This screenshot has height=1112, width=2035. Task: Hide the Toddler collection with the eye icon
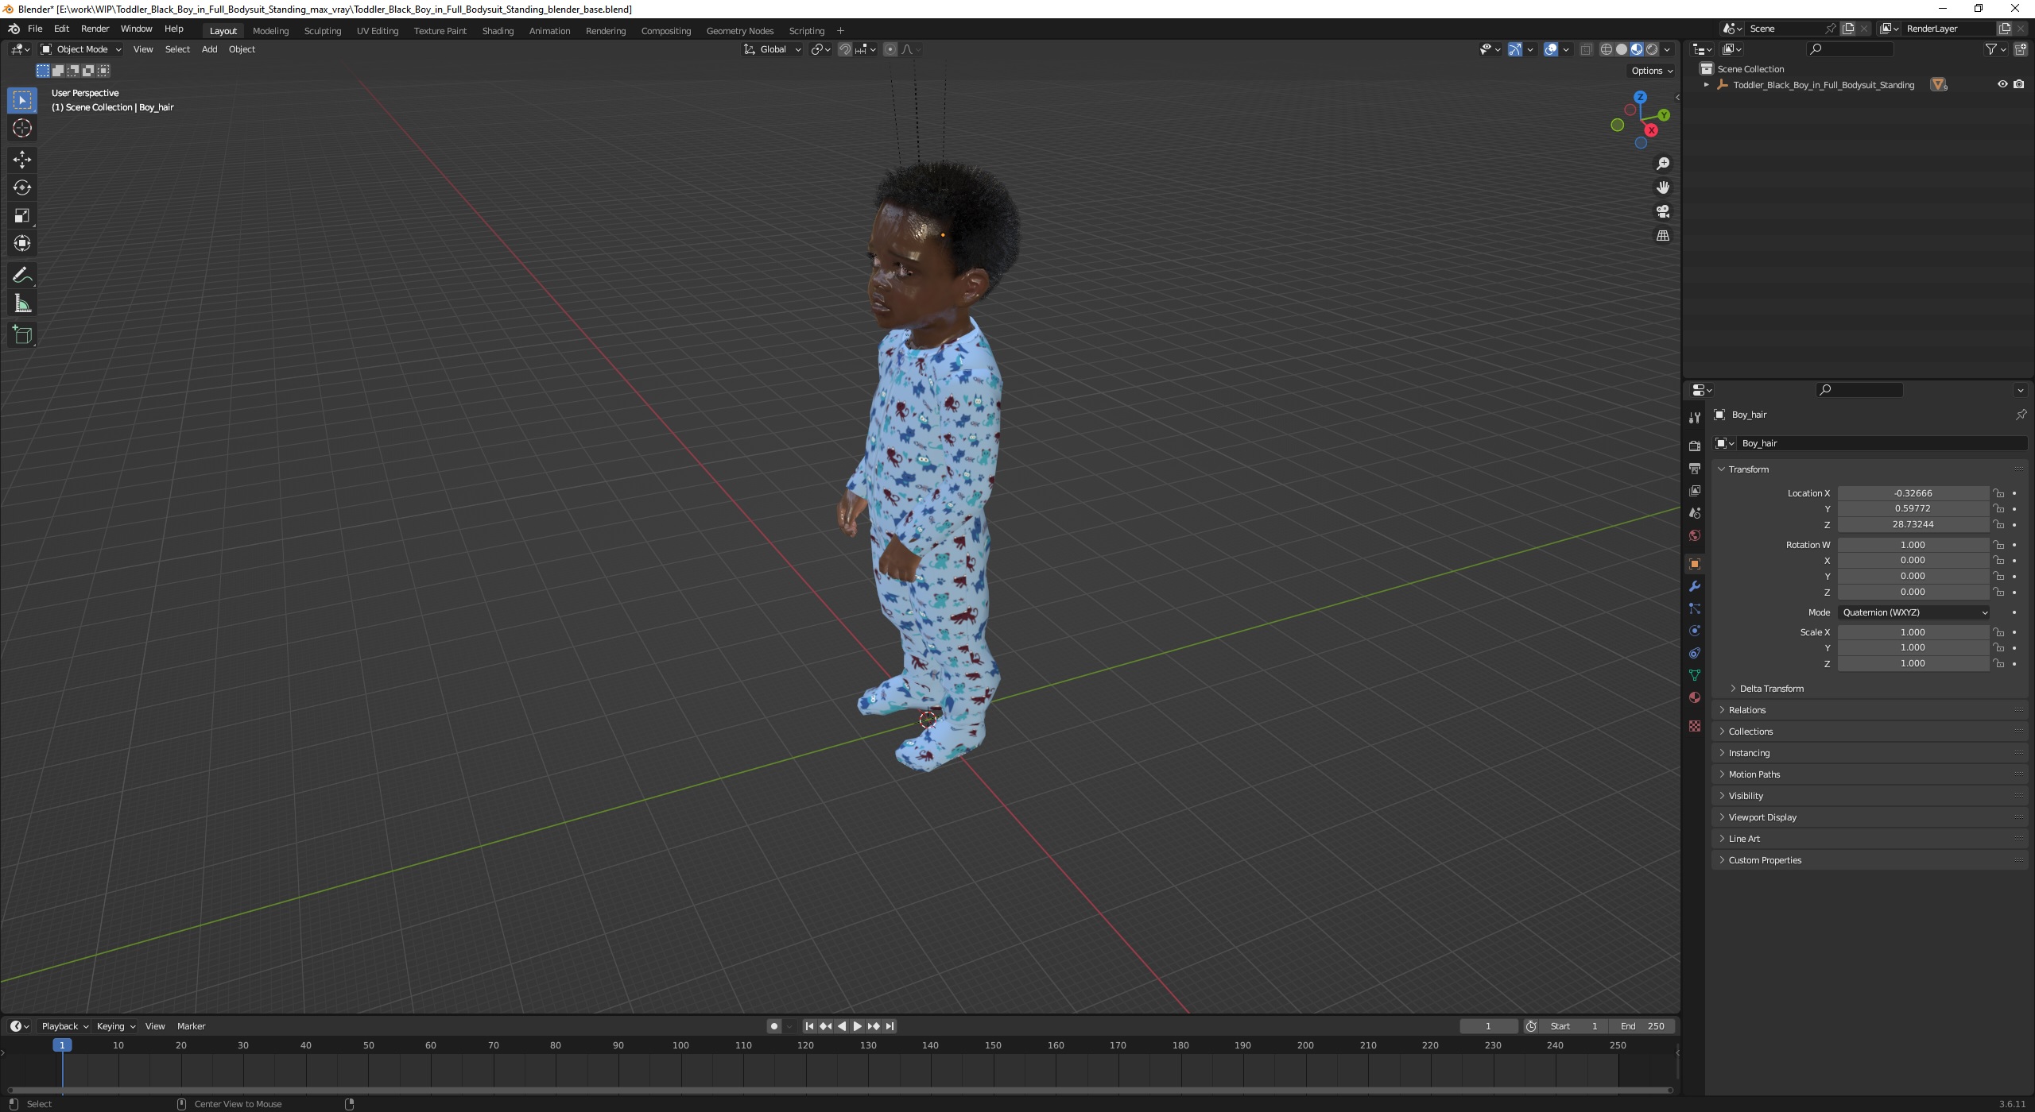(x=2002, y=84)
